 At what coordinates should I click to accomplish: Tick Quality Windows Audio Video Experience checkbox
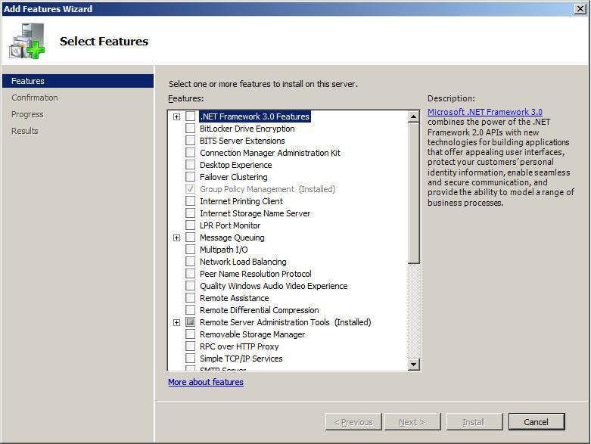coord(191,286)
